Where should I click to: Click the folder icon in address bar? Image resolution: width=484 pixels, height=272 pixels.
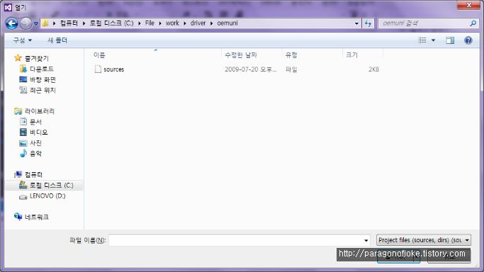click(x=45, y=23)
